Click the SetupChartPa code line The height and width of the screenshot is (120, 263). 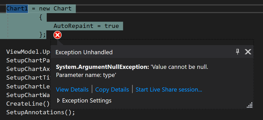(x=28, y=61)
